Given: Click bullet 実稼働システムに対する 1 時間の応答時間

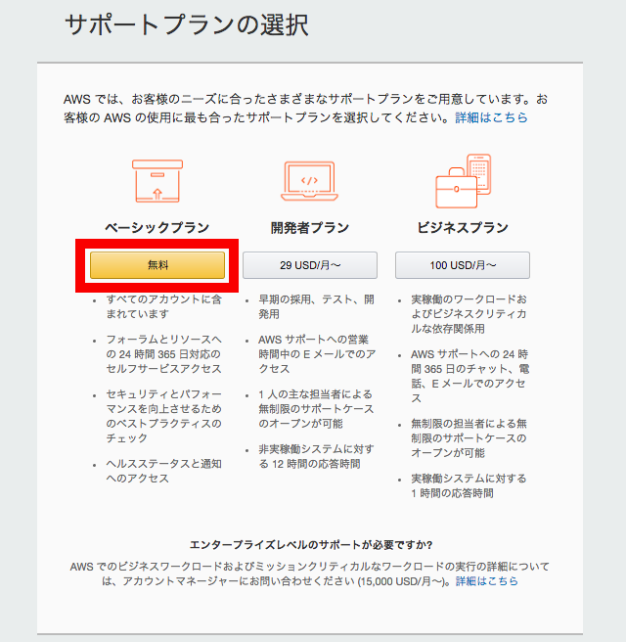Looking at the screenshot, I should pos(469,485).
